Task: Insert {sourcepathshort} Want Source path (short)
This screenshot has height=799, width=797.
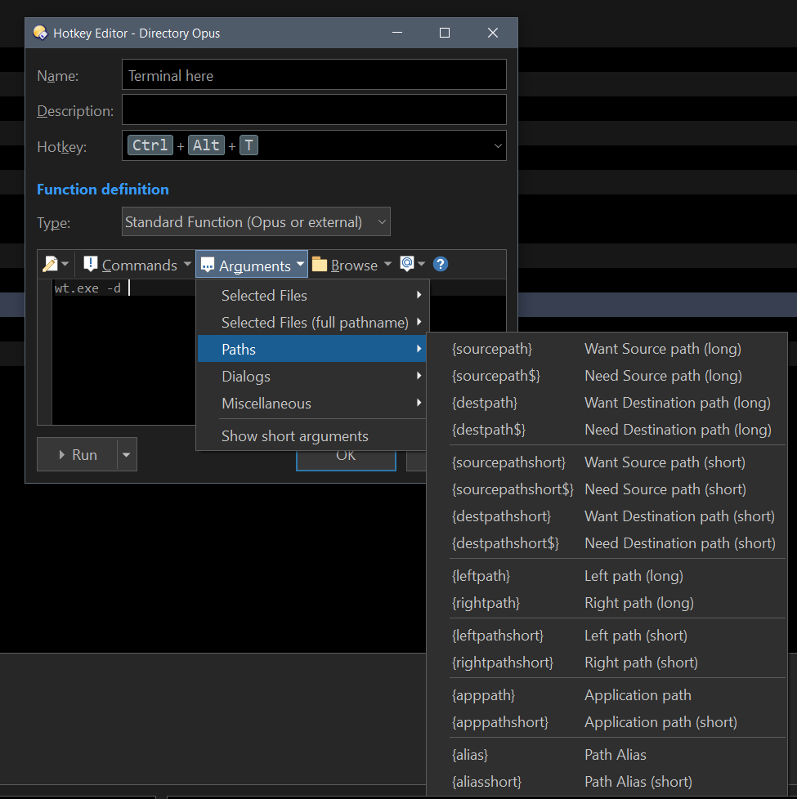Action: coord(607,462)
